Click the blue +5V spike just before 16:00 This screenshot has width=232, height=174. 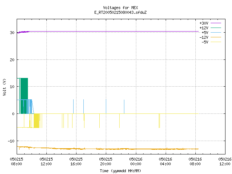73,107
